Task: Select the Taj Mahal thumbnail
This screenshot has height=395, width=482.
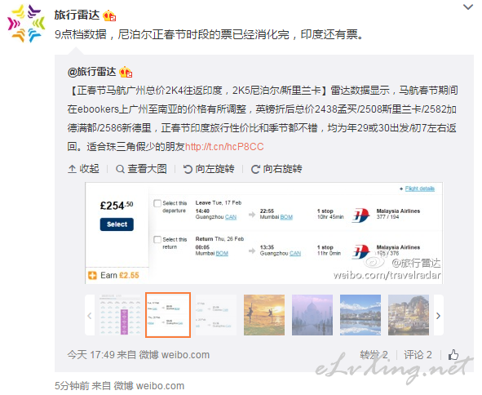Action: [312, 315]
